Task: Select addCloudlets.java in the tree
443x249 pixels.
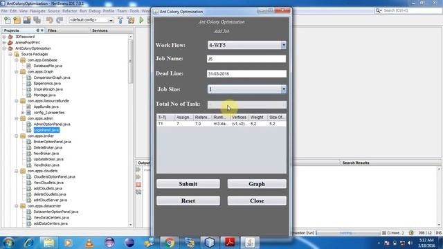Action: click(x=48, y=188)
